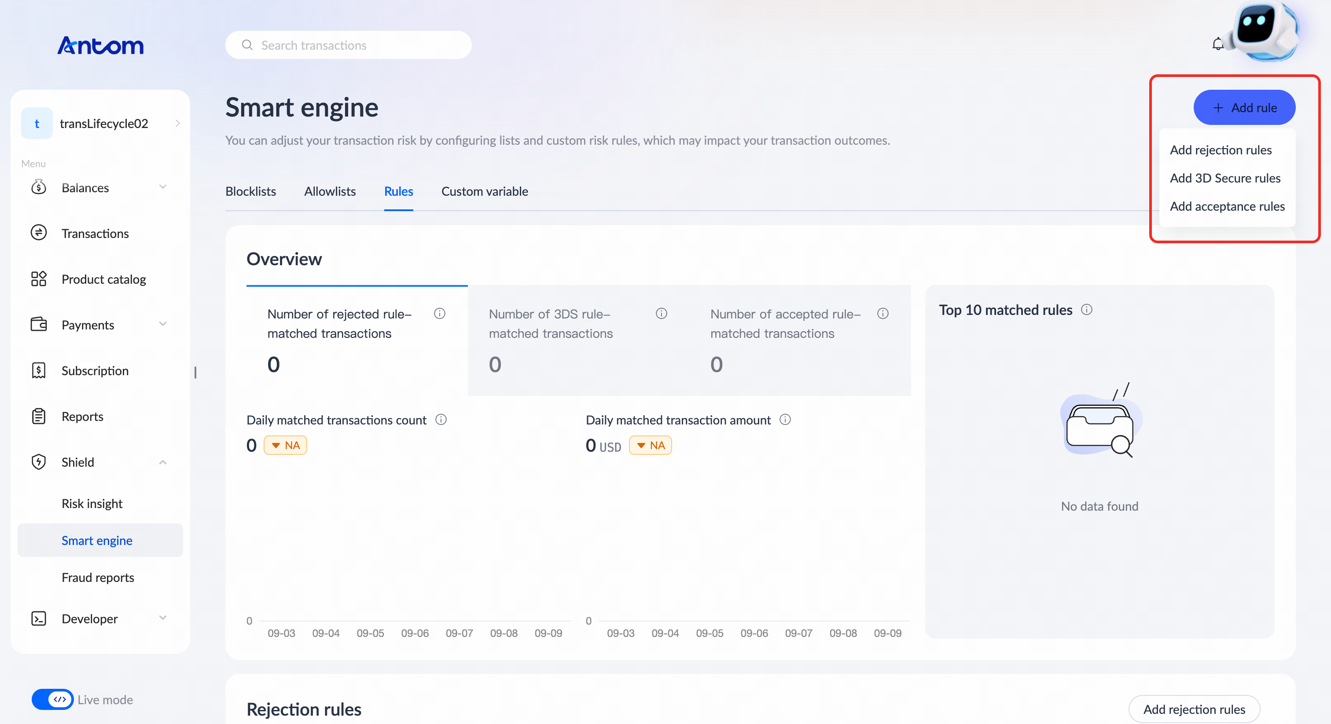The height and width of the screenshot is (724, 1331).
Task: Click the Reports clipboard icon
Action: pyautogui.click(x=39, y=416)
